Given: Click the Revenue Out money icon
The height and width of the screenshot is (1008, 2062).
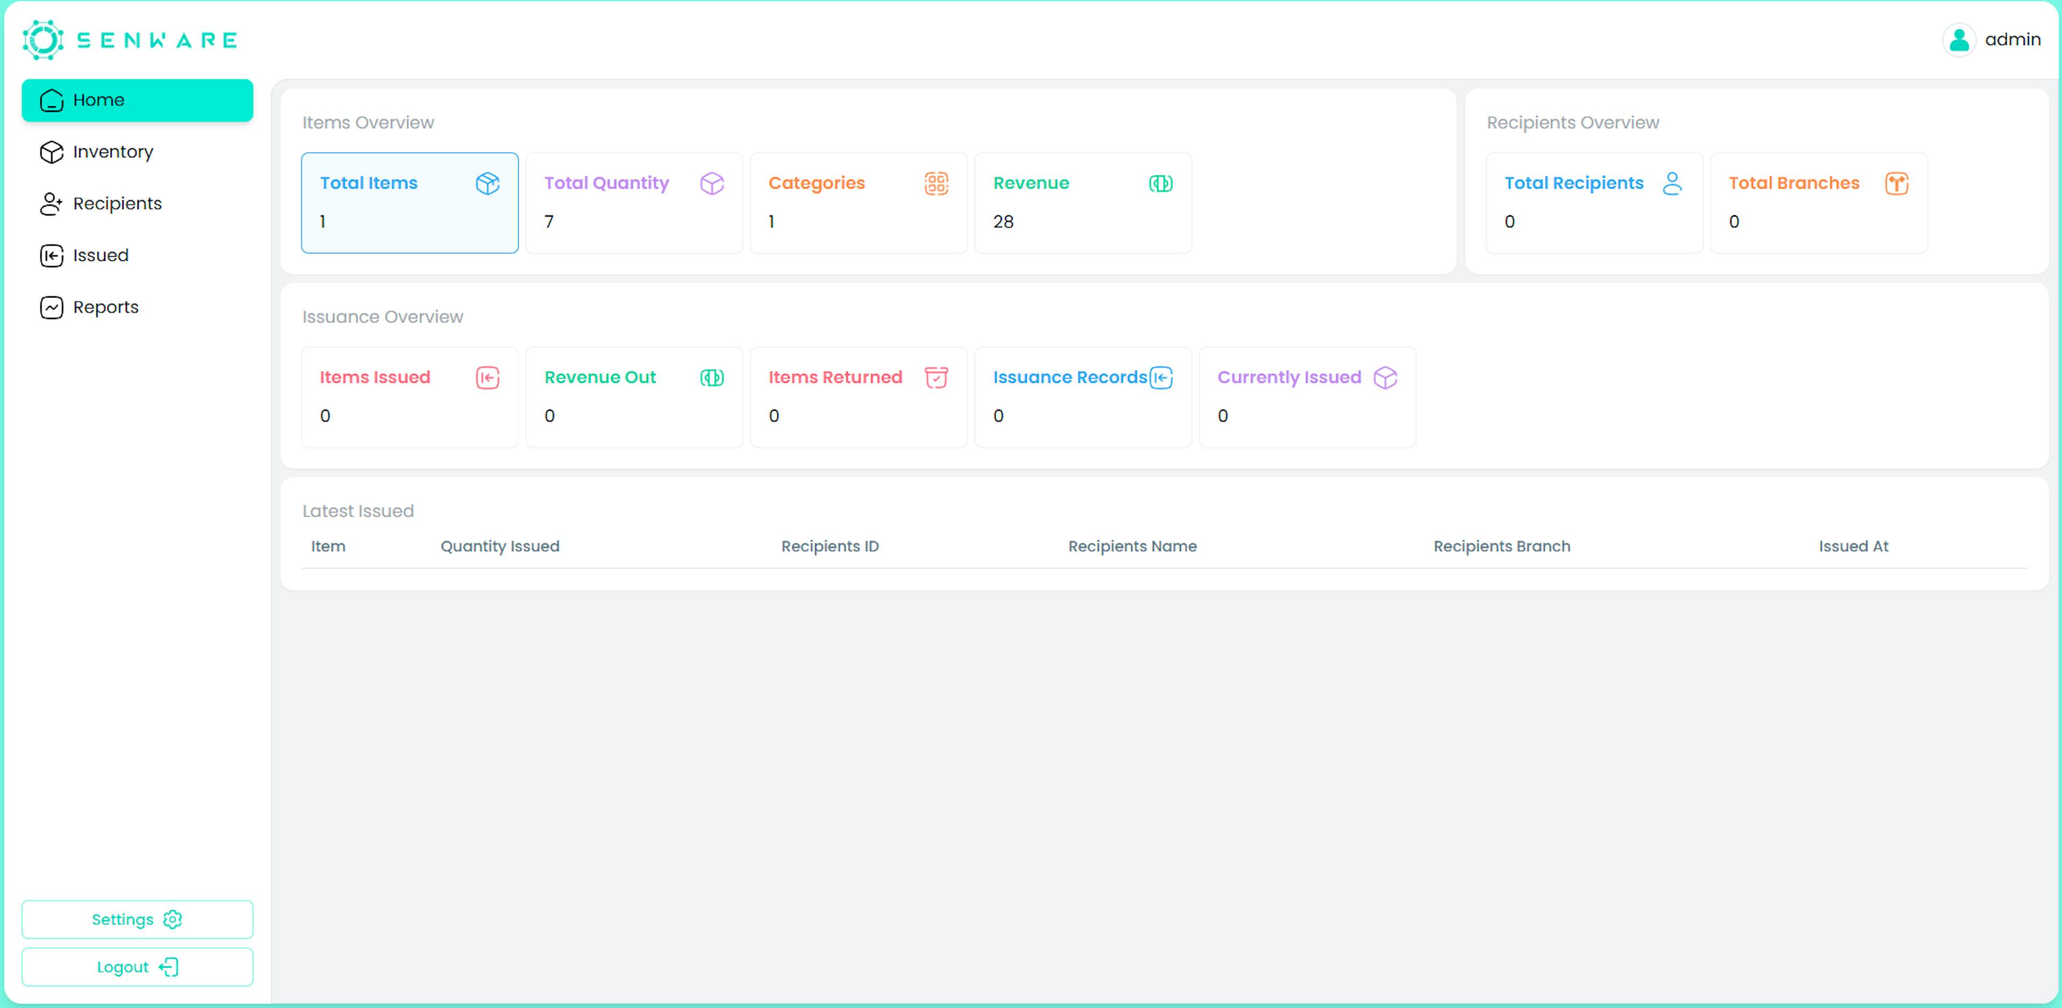Looking at the screenshot, I should tap(711, 378).
